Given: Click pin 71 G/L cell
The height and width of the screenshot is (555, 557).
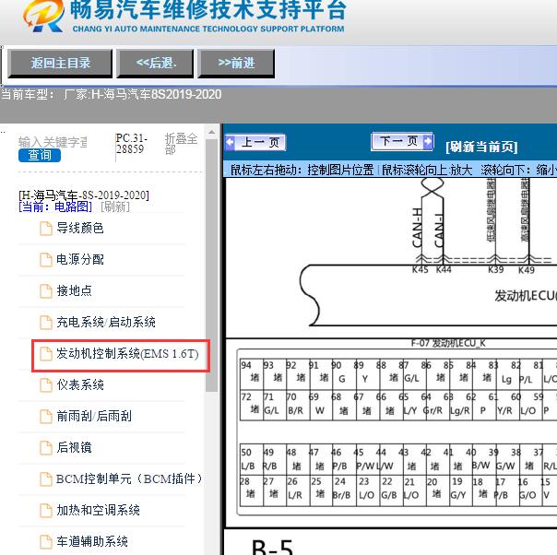Looking at the screenshot, I should click(x=274, y=404).
